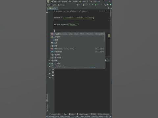Screen dimensions: 158x118
Task: Open the Run menu in menu bar
Action: pos(80,2)
